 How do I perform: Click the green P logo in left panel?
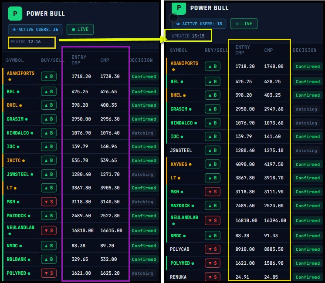pyautogui.click(x=15, y=13)
